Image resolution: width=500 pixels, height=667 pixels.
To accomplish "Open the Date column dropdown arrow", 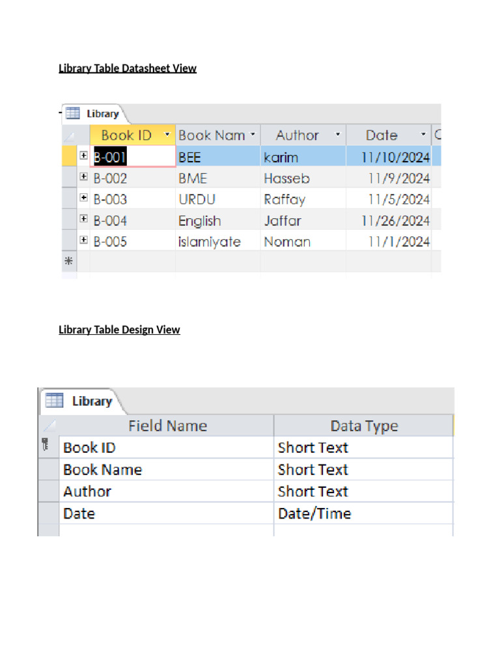I will (x=423, y=135).
